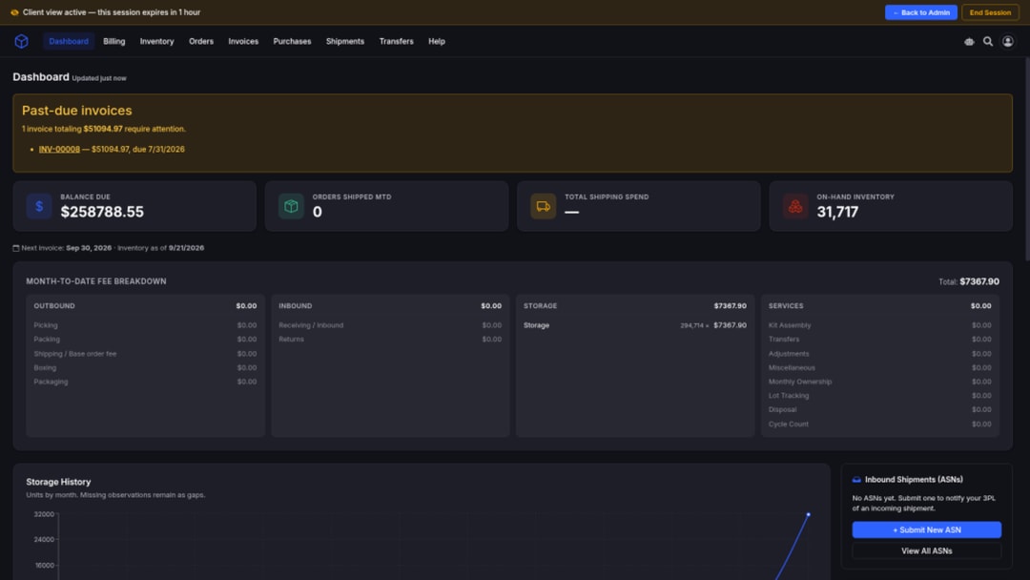Click the red inventory boxes icon

(x=795, y=206)
